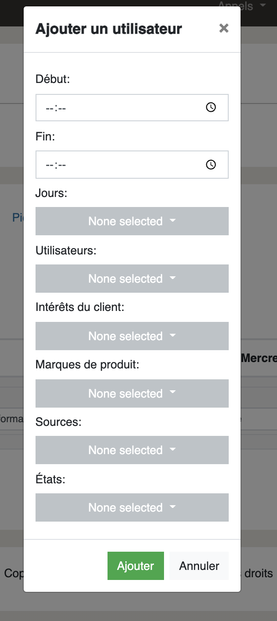Open the Intérêts du client dropdown
277x621 pixels.
pyautogui.click(x=132, y=336)
